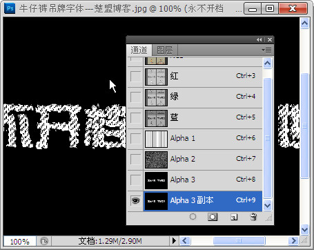Maximize the document window
314x250 pixels.
(x=270, y=9)
